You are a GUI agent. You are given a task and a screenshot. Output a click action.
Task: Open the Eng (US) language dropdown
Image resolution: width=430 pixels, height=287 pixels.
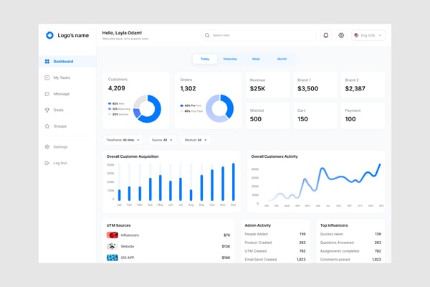(368, 35)
